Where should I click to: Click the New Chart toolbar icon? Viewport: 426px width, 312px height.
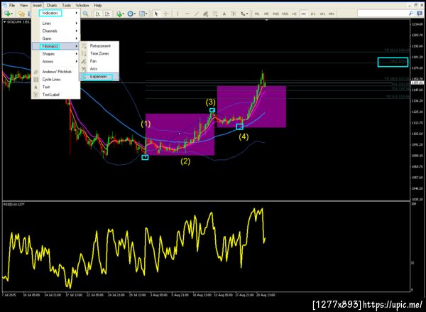(x=8, y=14)
